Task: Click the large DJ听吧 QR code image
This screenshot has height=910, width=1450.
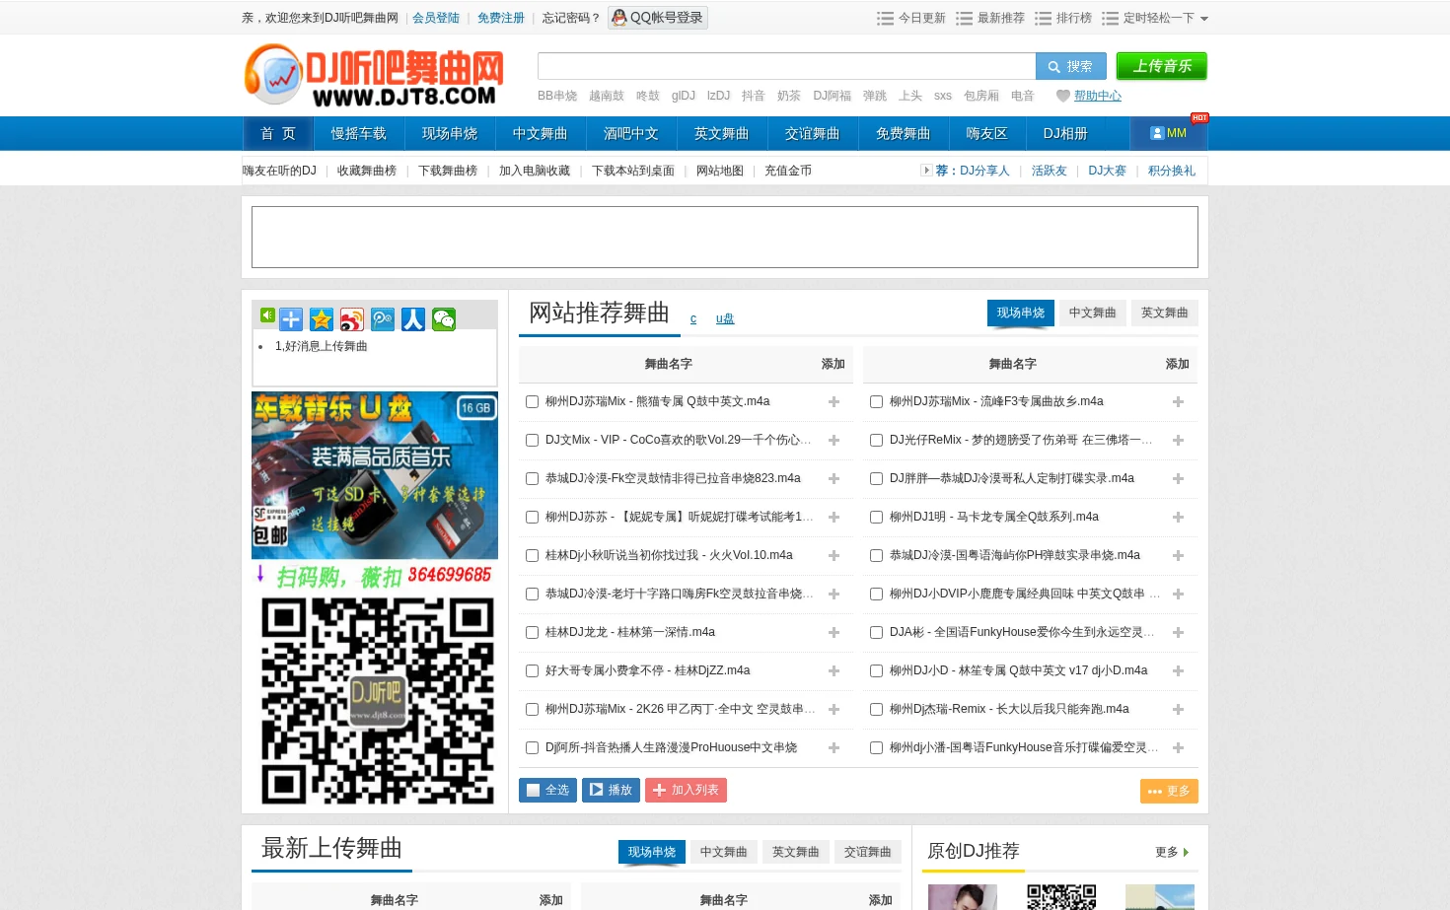Action: 377,701
